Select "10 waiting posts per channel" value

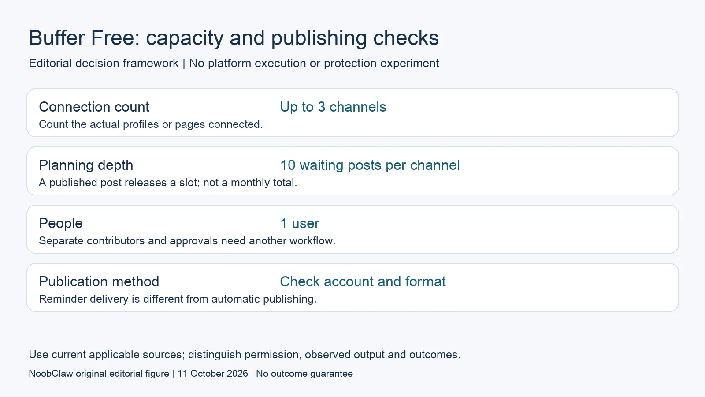tap(370, 165)
